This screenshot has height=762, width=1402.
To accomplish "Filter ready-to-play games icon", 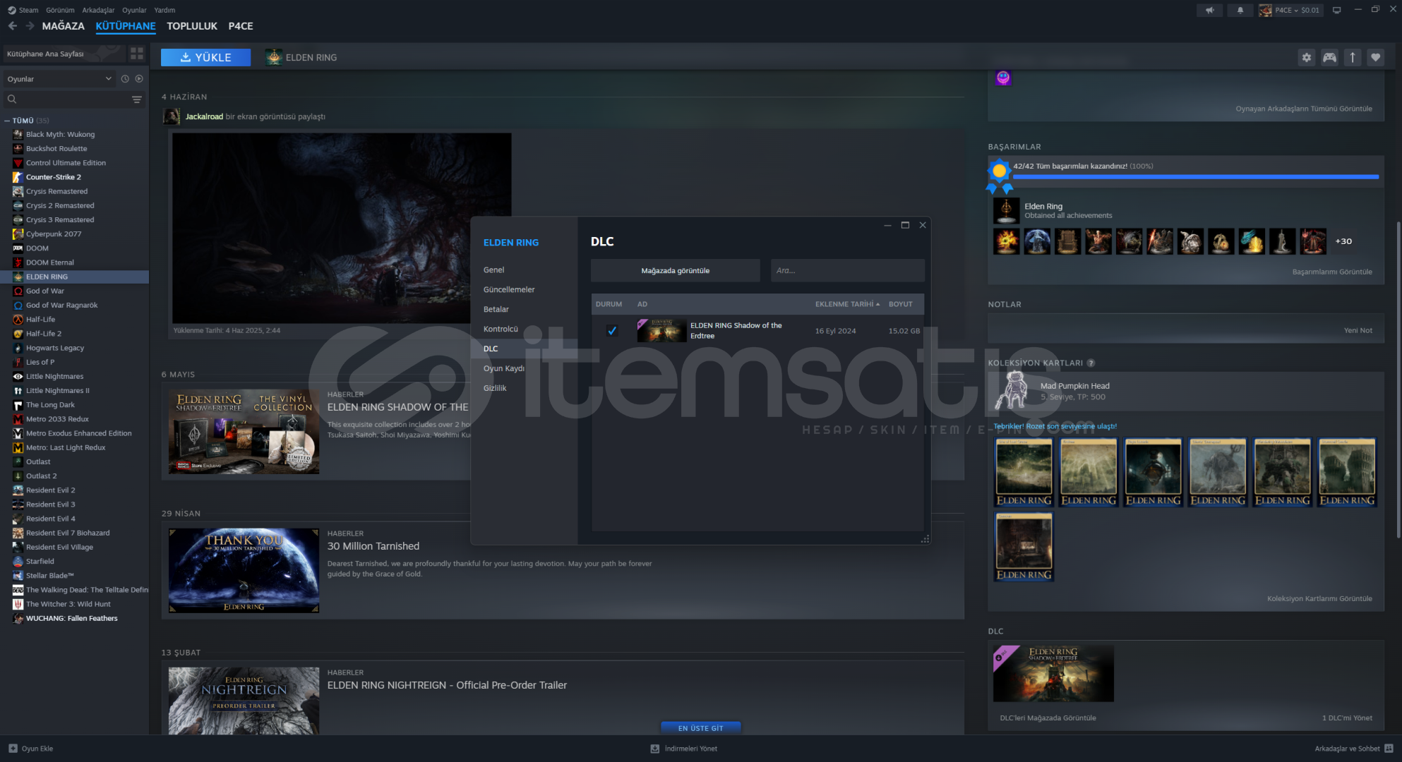I will click(x=139, y=79).
